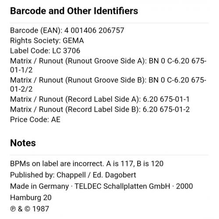The image size is (219, 219).
Task: Click the Price Code: AE line
Action: [35, 120]
